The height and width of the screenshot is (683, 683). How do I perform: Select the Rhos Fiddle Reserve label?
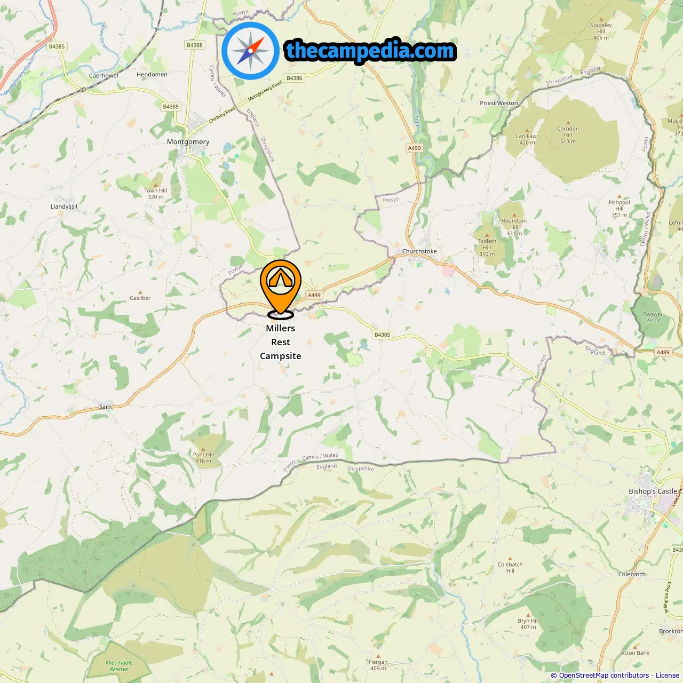pos(119,666)
